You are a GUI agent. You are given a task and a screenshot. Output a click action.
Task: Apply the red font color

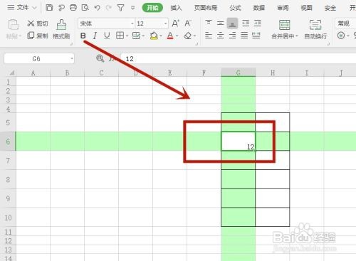(x=170, y=36)
